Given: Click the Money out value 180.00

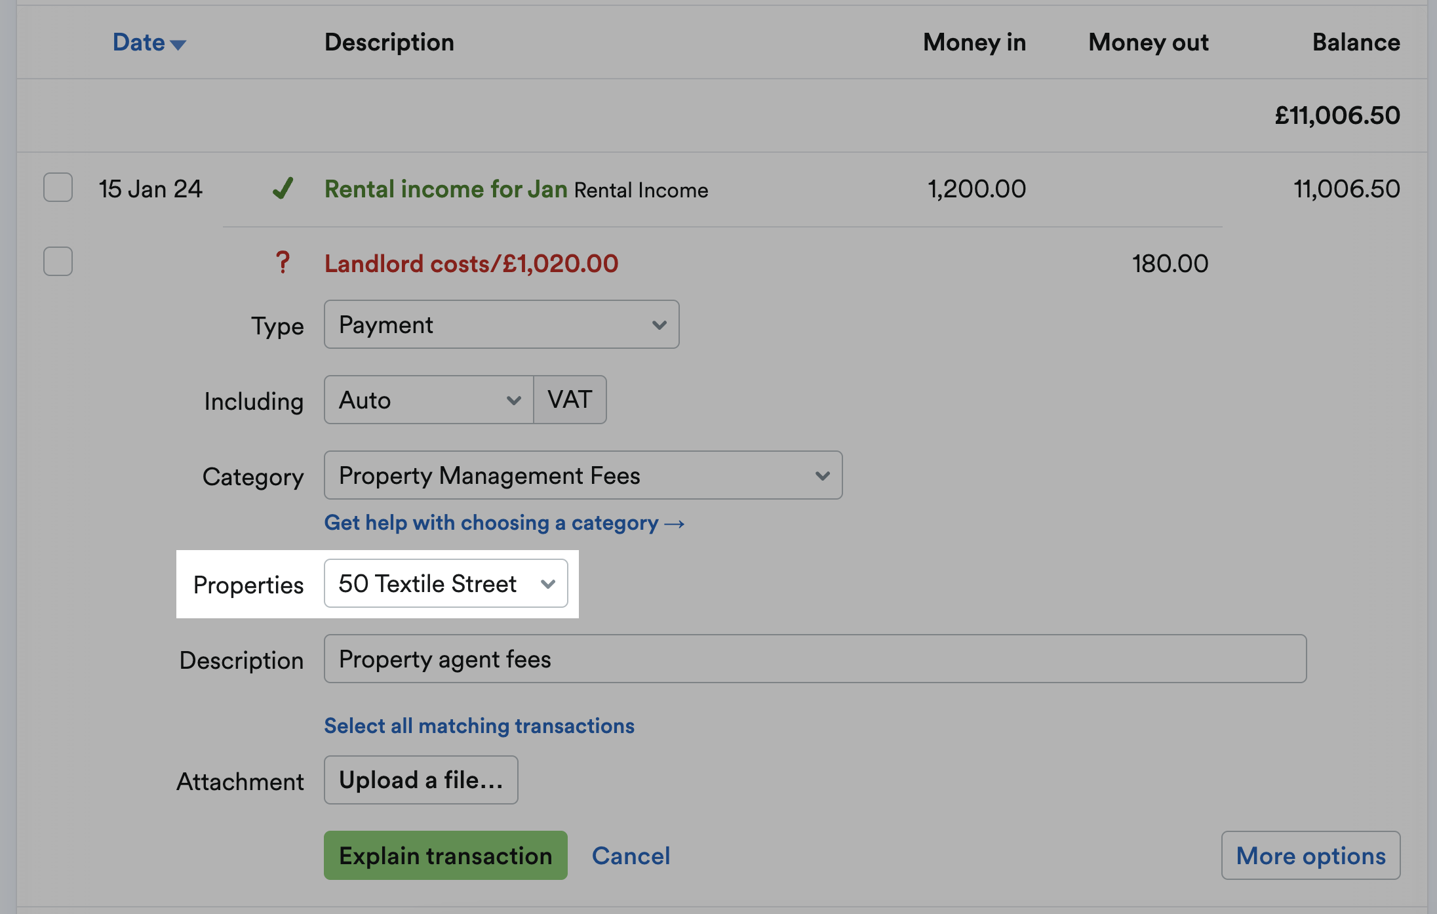Looking at the screenshot, I should (1170, 264).
